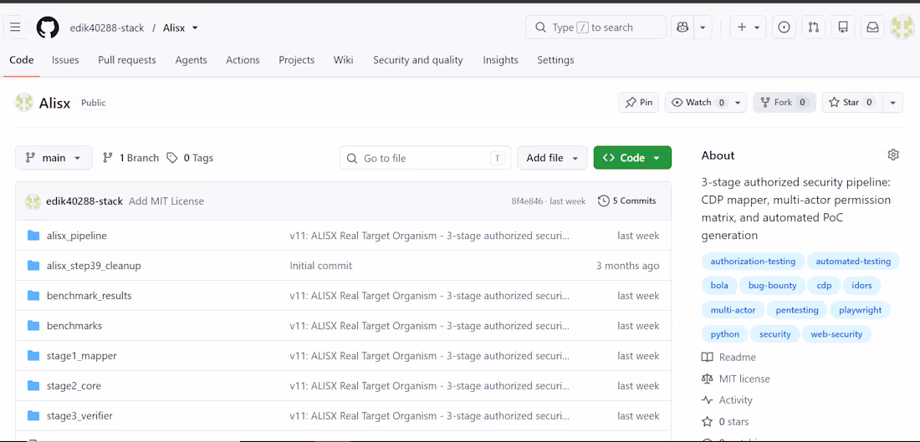The width and height of the screenshot is (920, 442).
Task: Open alisx_step39_cleanup folder
Action: [x=94, y=266]
